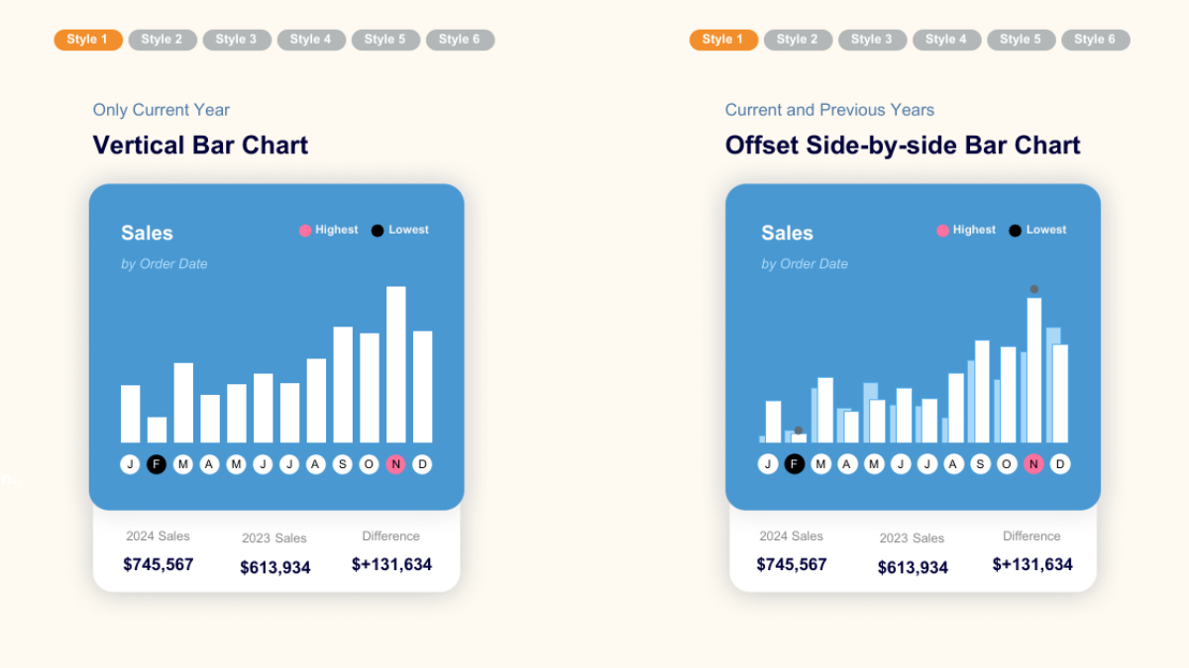Image resolution: width=1189 pixels, height=668 pixels.
Task: Switch to Style 5 for the offset bar chart
Action: (1021, 40)
